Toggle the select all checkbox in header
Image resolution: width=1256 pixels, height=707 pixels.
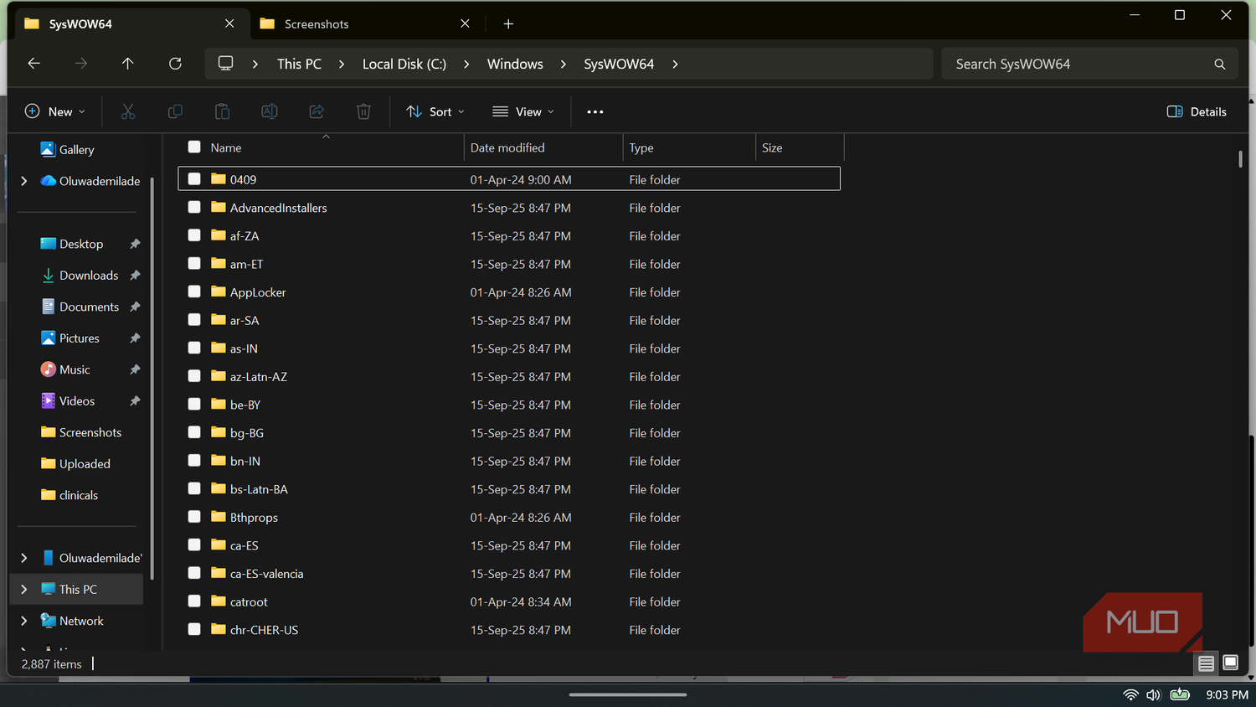click(x=194, y=147)
